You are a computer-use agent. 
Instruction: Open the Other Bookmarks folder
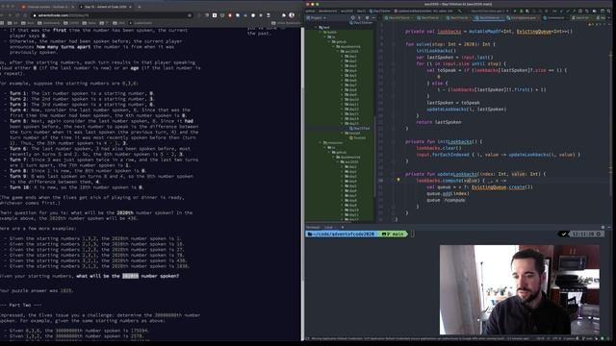(x=286, y=23)
